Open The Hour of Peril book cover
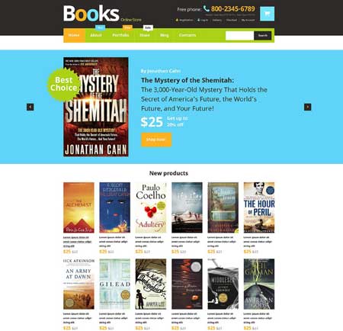The height and width of the screenshot is (331, 343). (259, 207)
